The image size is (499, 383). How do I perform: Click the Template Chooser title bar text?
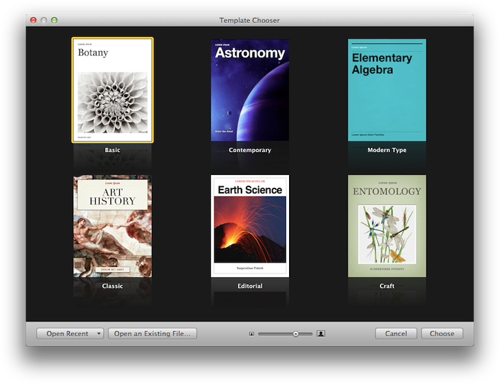(249, 20)
